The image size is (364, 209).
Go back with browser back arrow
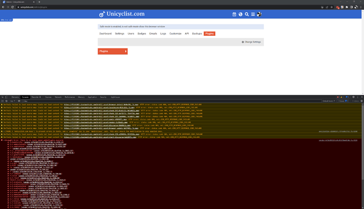[3, 7]
